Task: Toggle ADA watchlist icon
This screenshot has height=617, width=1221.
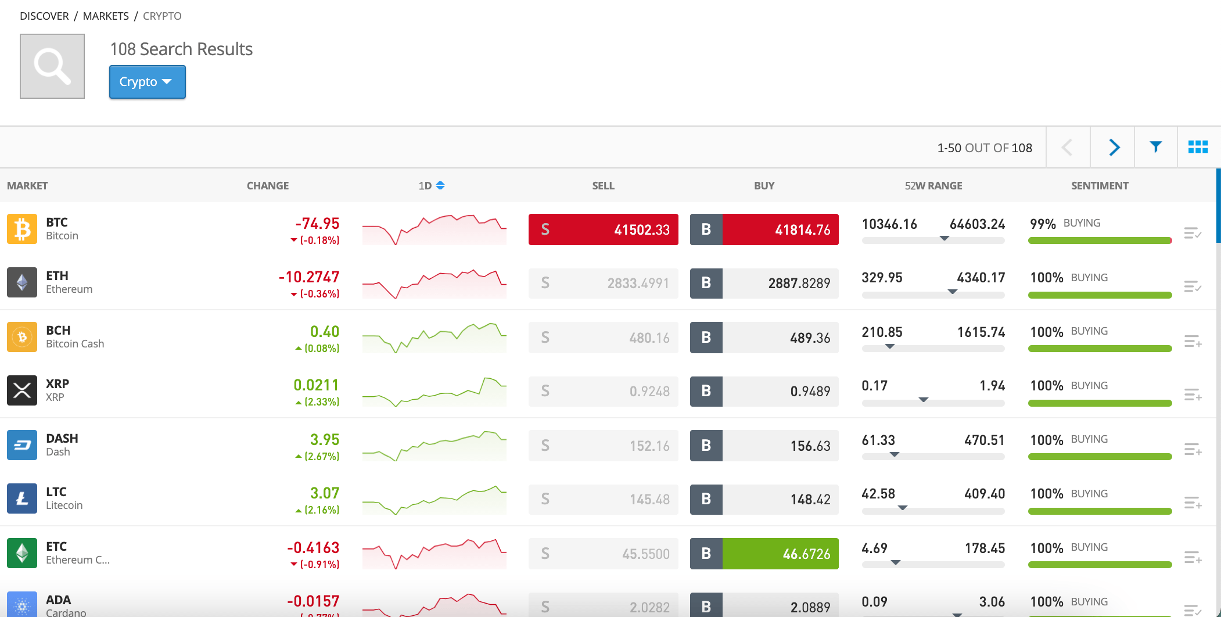Action: (1193, 610)
